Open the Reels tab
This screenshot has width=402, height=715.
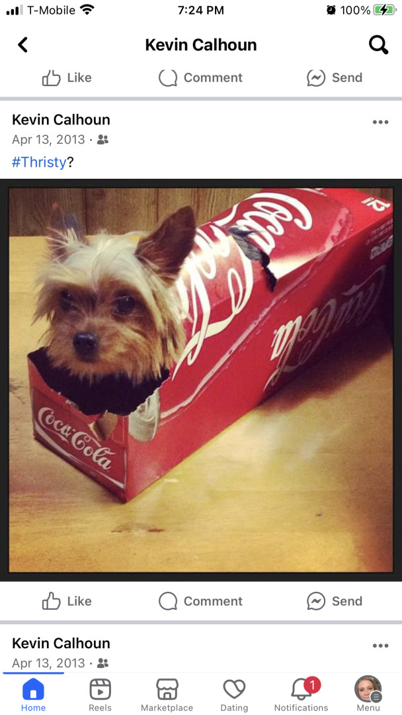(x=100, y=695)
